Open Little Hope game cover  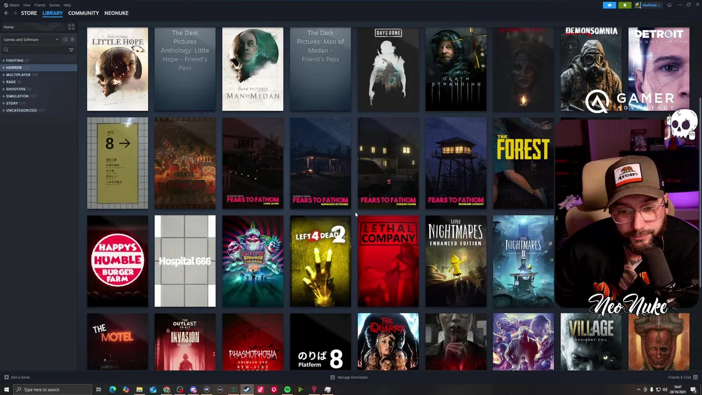117,69
